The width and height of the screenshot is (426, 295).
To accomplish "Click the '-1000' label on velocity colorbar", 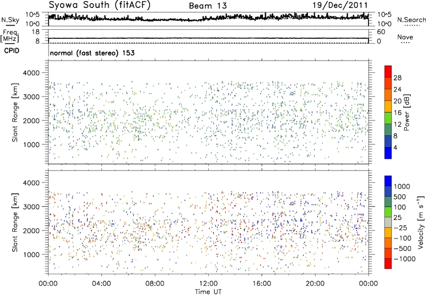I will click(405, 259).
